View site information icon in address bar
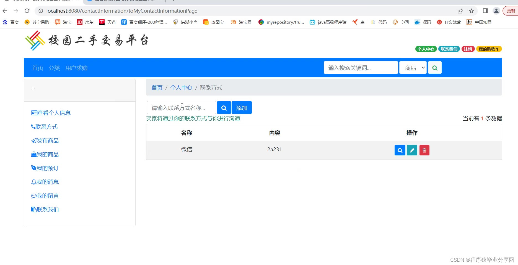This screenshot has height=265, width=518. (41, 11)
